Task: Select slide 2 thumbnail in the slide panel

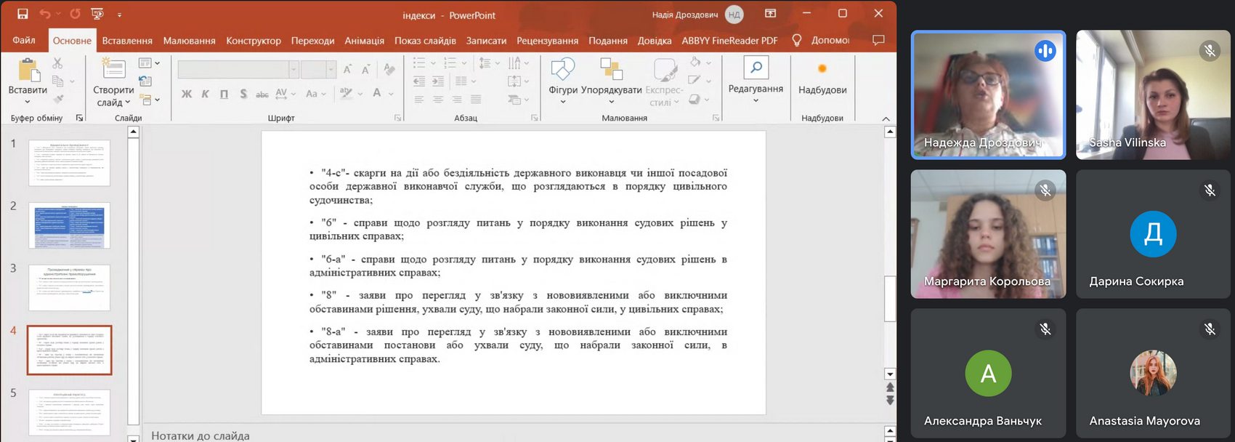Action: (69, 226)
